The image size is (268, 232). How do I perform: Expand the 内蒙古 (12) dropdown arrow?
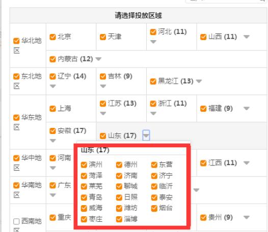pos(98,59)
